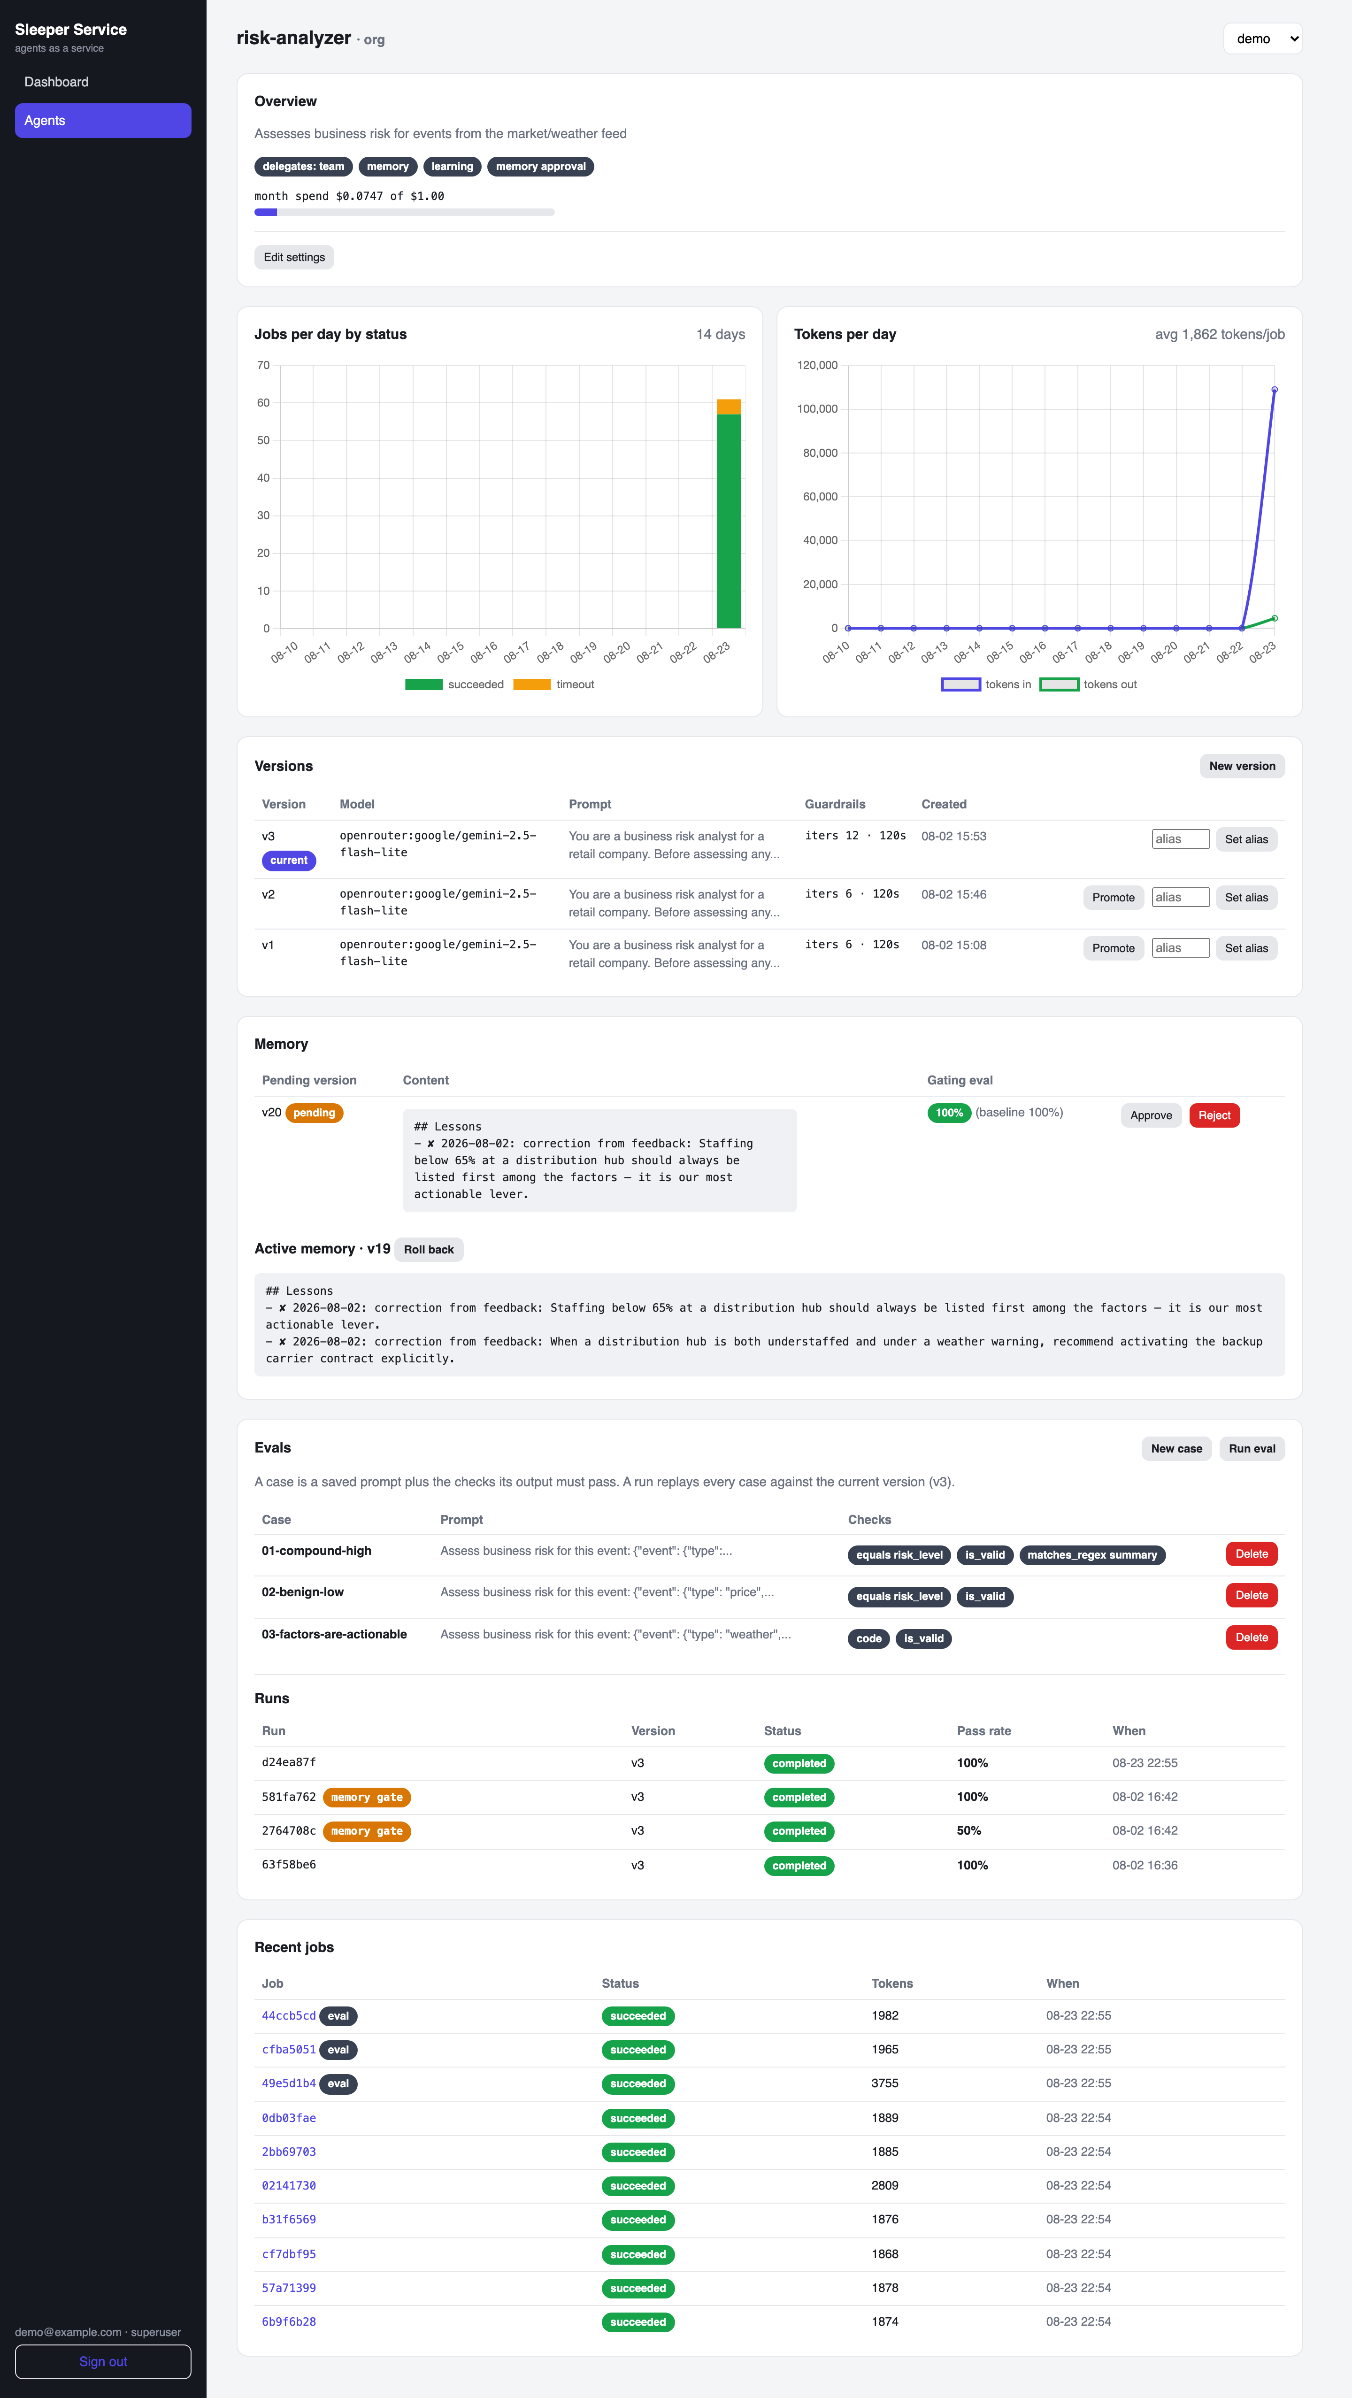Click the 'memory approval' tag
The width and height of the screenshot is (1352, 2398).
pos(540,167)
